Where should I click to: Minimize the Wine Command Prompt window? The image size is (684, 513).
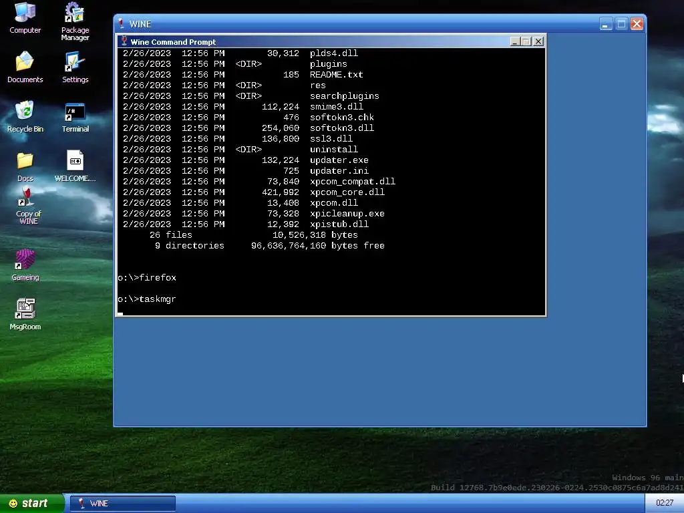515,41
